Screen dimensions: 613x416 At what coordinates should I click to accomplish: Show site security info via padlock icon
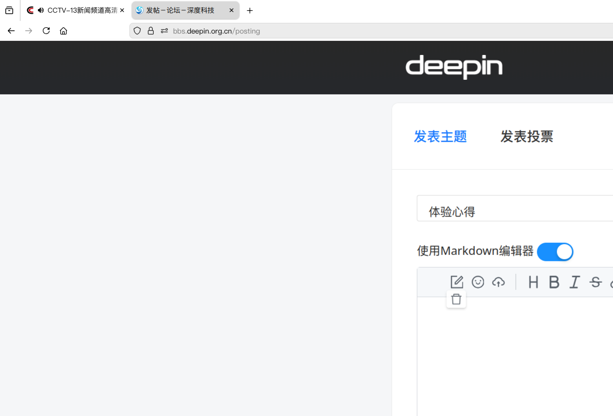(x=151, y=31)
